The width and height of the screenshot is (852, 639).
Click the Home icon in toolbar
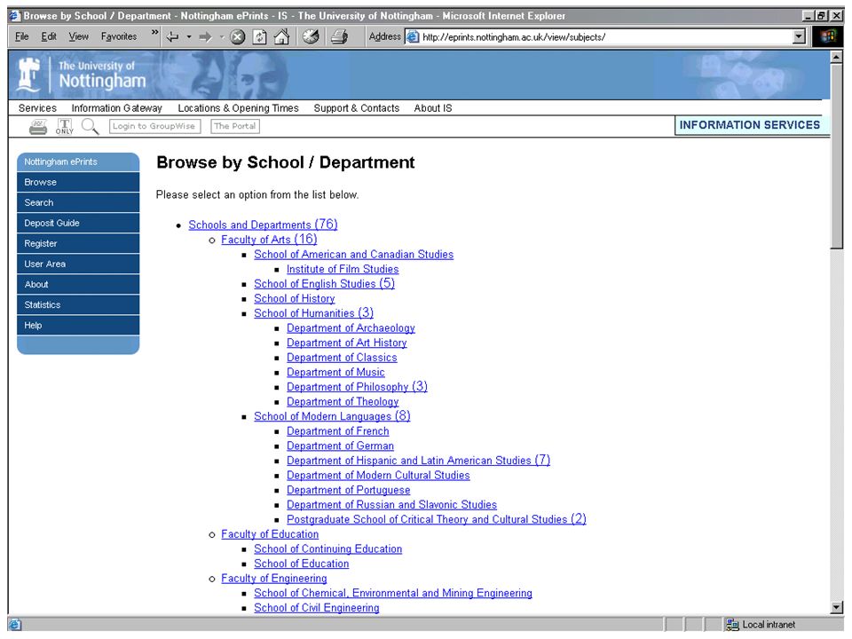pos(281,37)
